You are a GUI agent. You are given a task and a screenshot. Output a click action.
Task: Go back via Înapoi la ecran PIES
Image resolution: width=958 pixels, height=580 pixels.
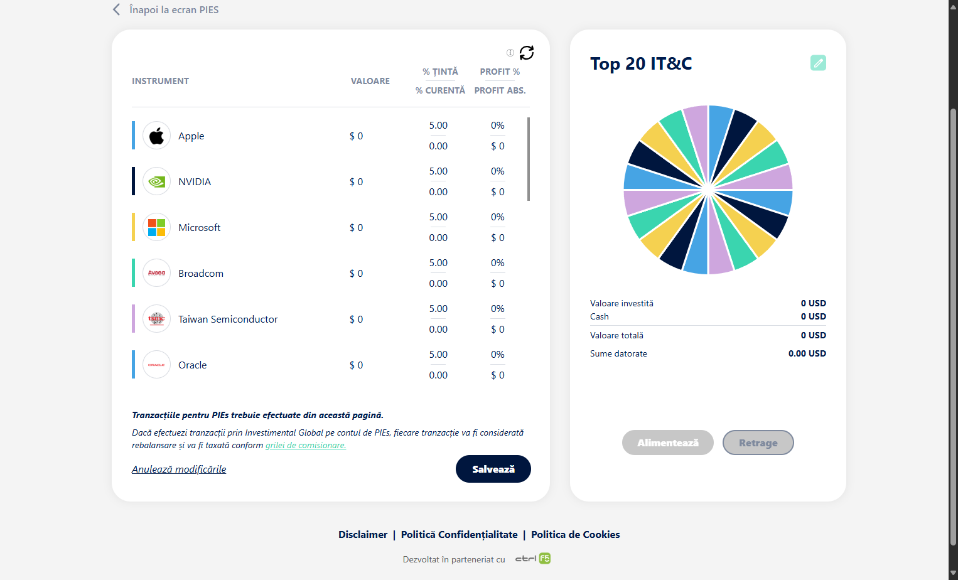pyautogui.click(x=174, y=9)
